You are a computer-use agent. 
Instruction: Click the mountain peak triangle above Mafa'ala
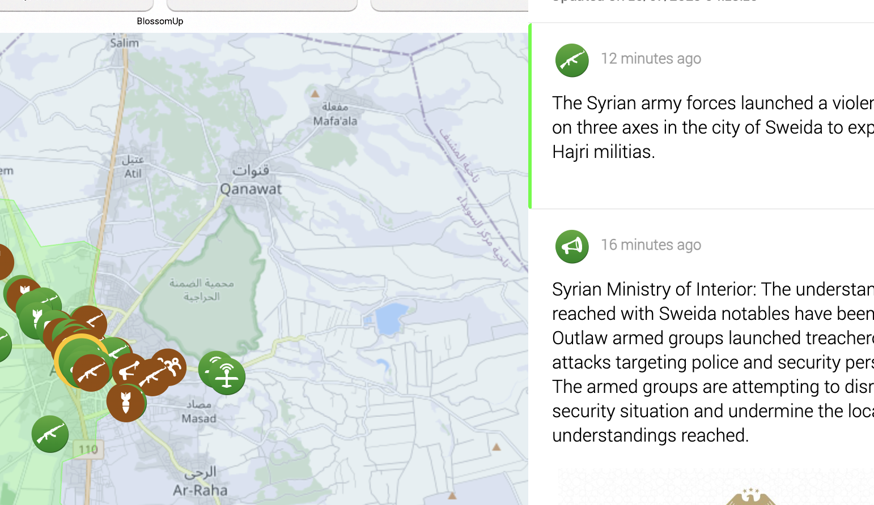coord(315,93)
